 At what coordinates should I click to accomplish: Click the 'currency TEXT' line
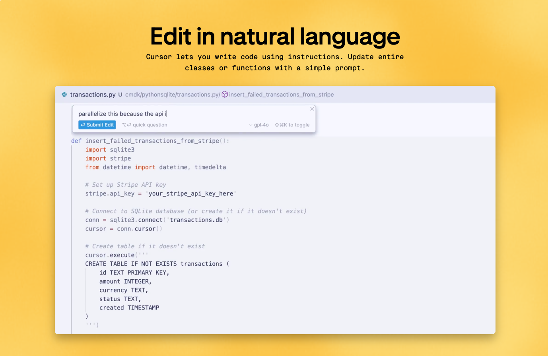click(124, 290)
